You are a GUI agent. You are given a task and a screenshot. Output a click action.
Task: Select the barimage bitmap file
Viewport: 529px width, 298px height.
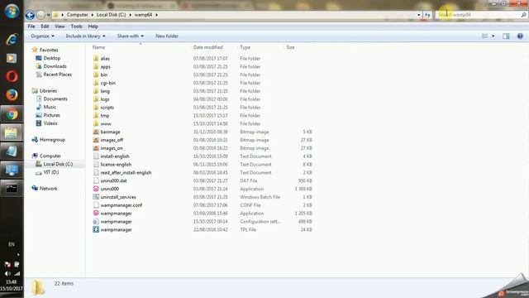(x=110, y=132)
